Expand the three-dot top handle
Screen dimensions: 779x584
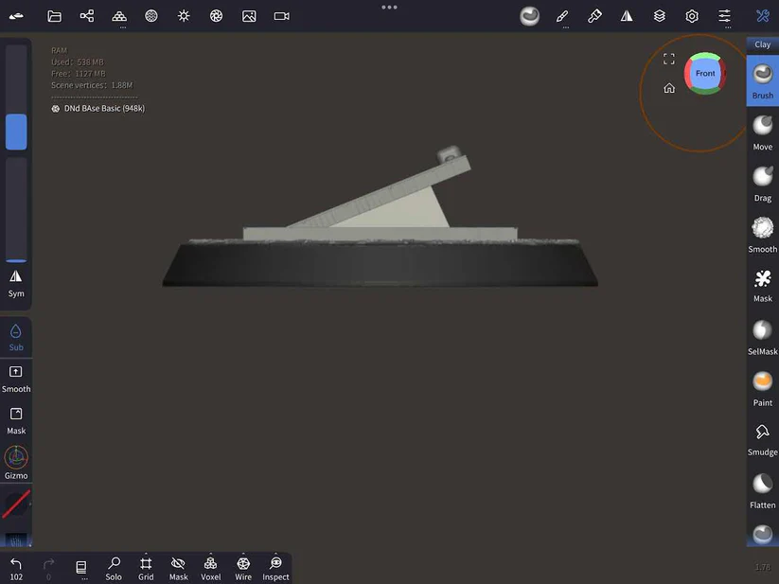click(390, 7)
